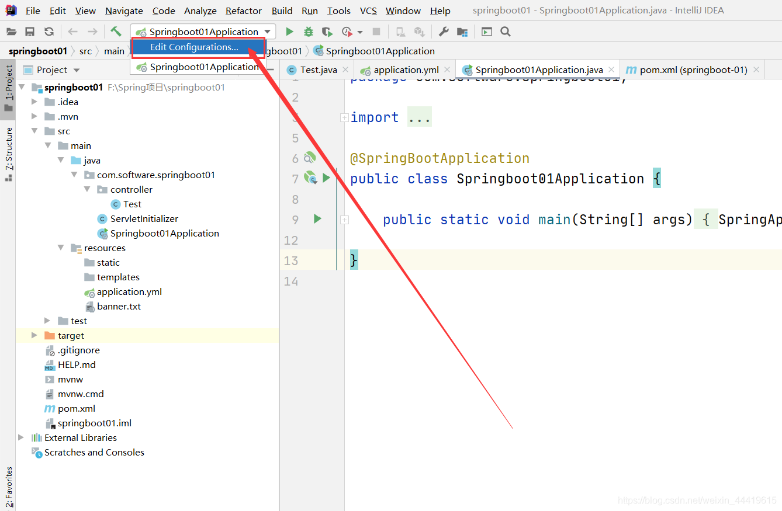Open Project Structure toolbar icon
Viewport: 782px width, 511px height.
(x=462, y=32)
